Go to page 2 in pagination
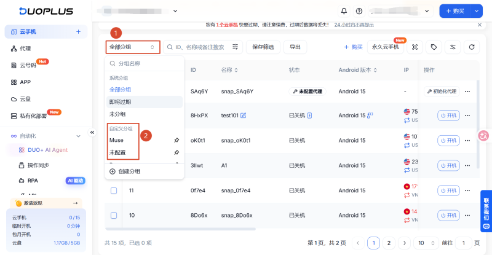 pos(389,243)
